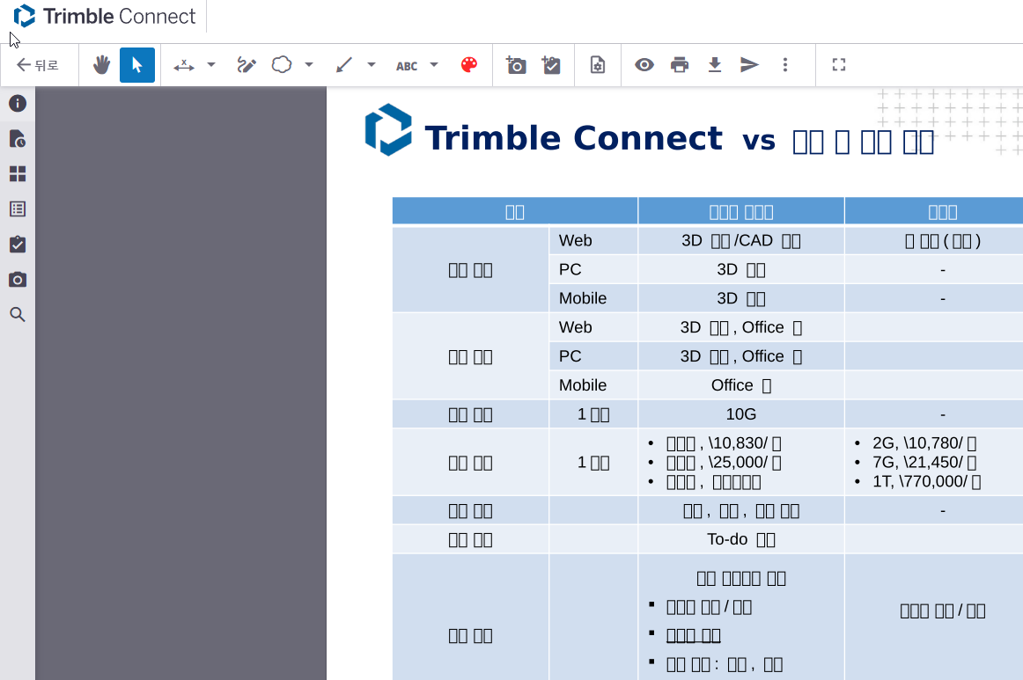Open the document settings icon

tap(598, 65)
